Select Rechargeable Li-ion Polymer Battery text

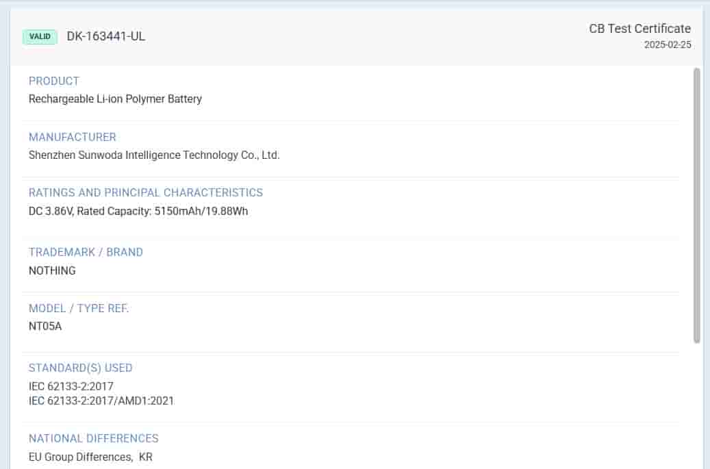coord(115,99)
